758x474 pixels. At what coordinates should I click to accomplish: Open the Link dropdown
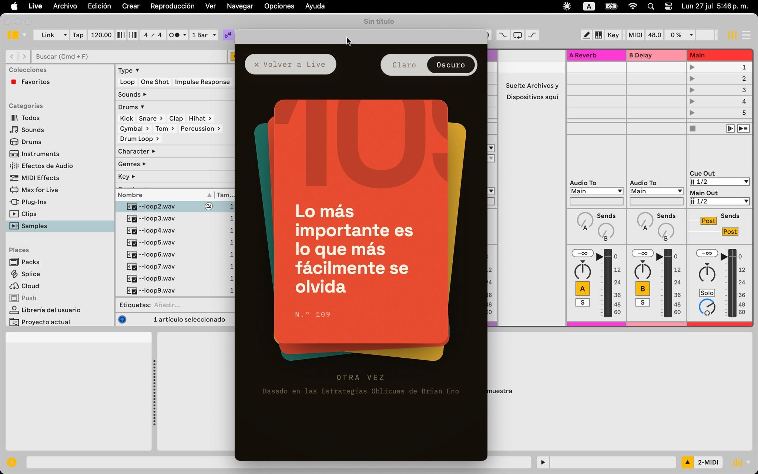51,35
